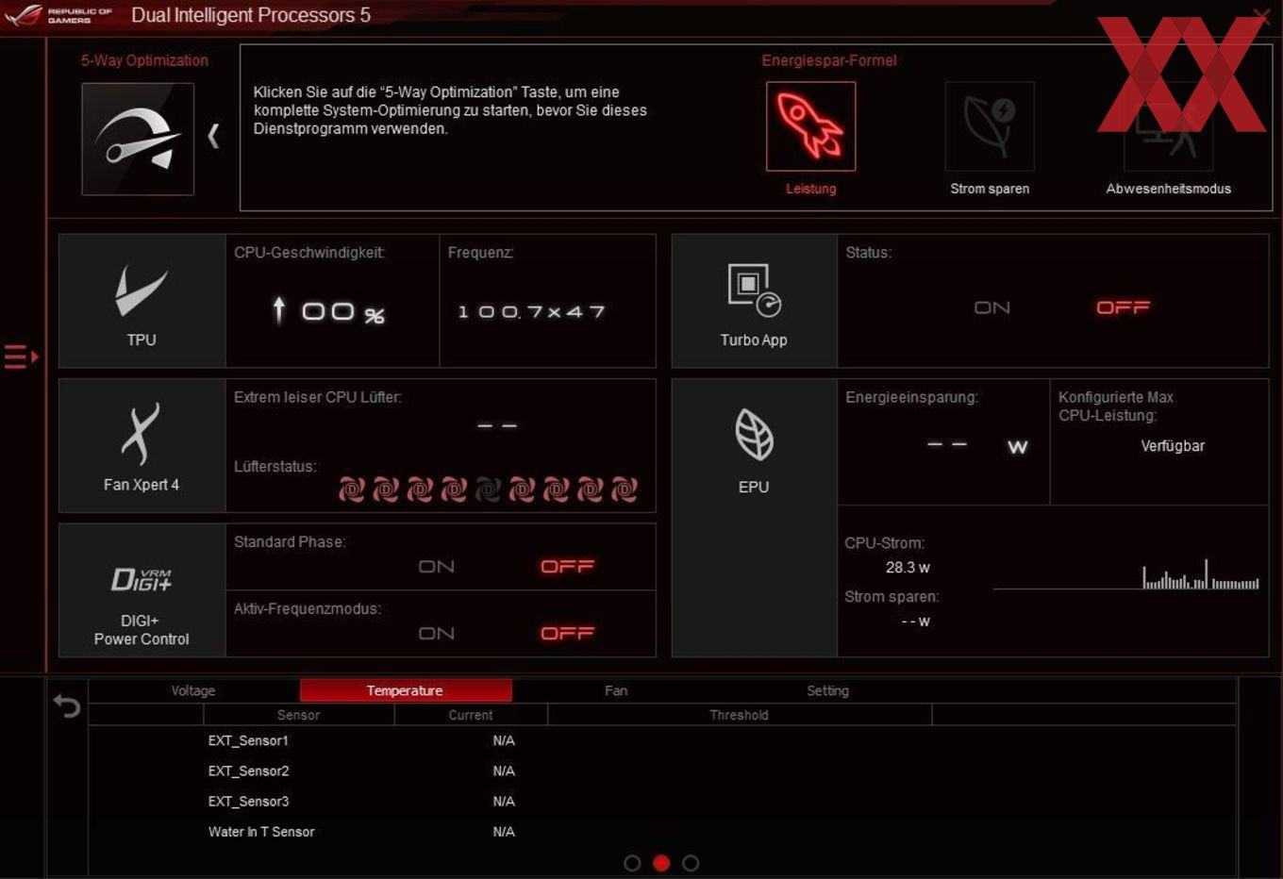Open the Turbo App panel

(754, 301)
